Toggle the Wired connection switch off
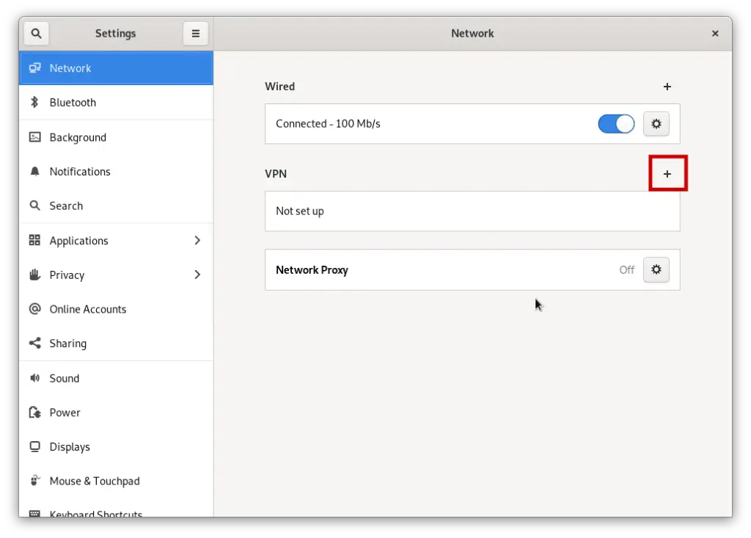Image resolution: width=751 pixels, height=538 pixels. [616, 124]
